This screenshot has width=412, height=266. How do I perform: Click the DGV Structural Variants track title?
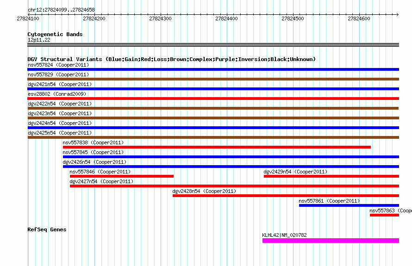point(172,59)
